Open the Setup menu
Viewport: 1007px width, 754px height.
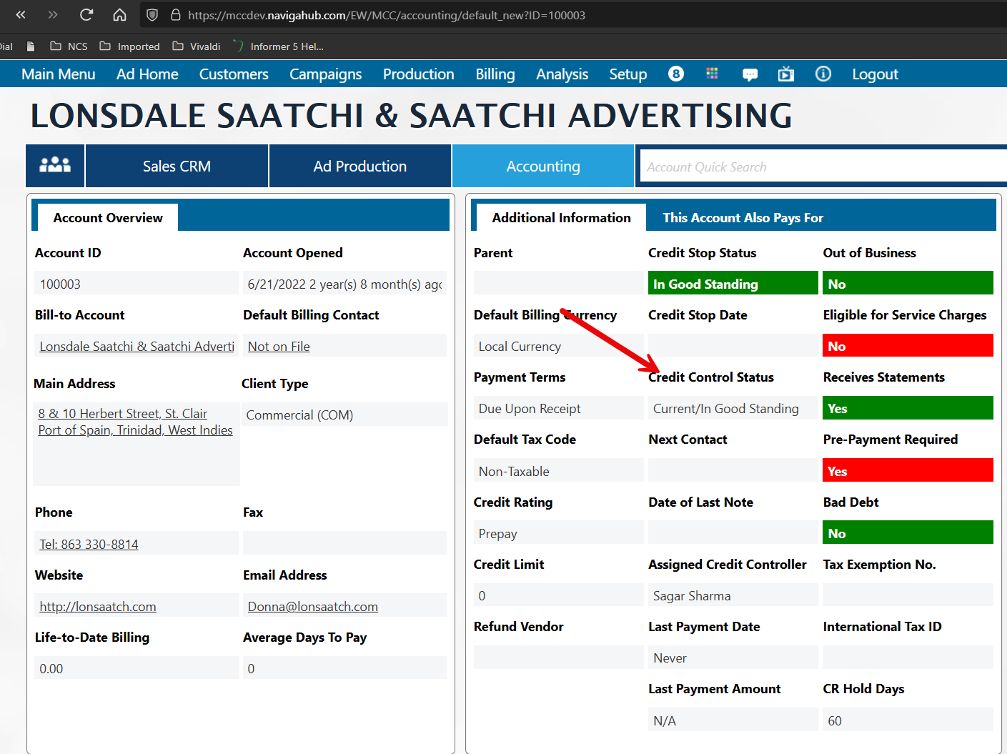[628, 74]
